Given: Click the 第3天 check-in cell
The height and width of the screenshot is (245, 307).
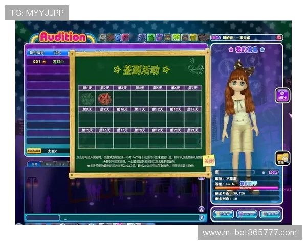Looking at the screenshot, I should 122,99.
